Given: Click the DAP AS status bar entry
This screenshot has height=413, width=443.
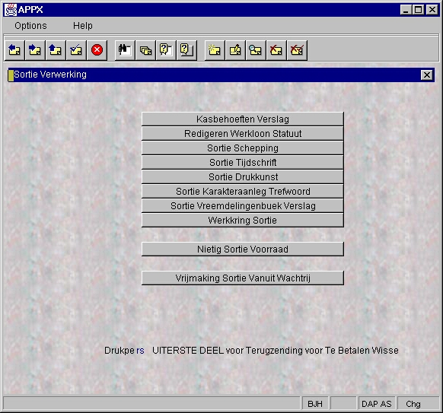Looking at the screenshot, I should coord(377,404).
